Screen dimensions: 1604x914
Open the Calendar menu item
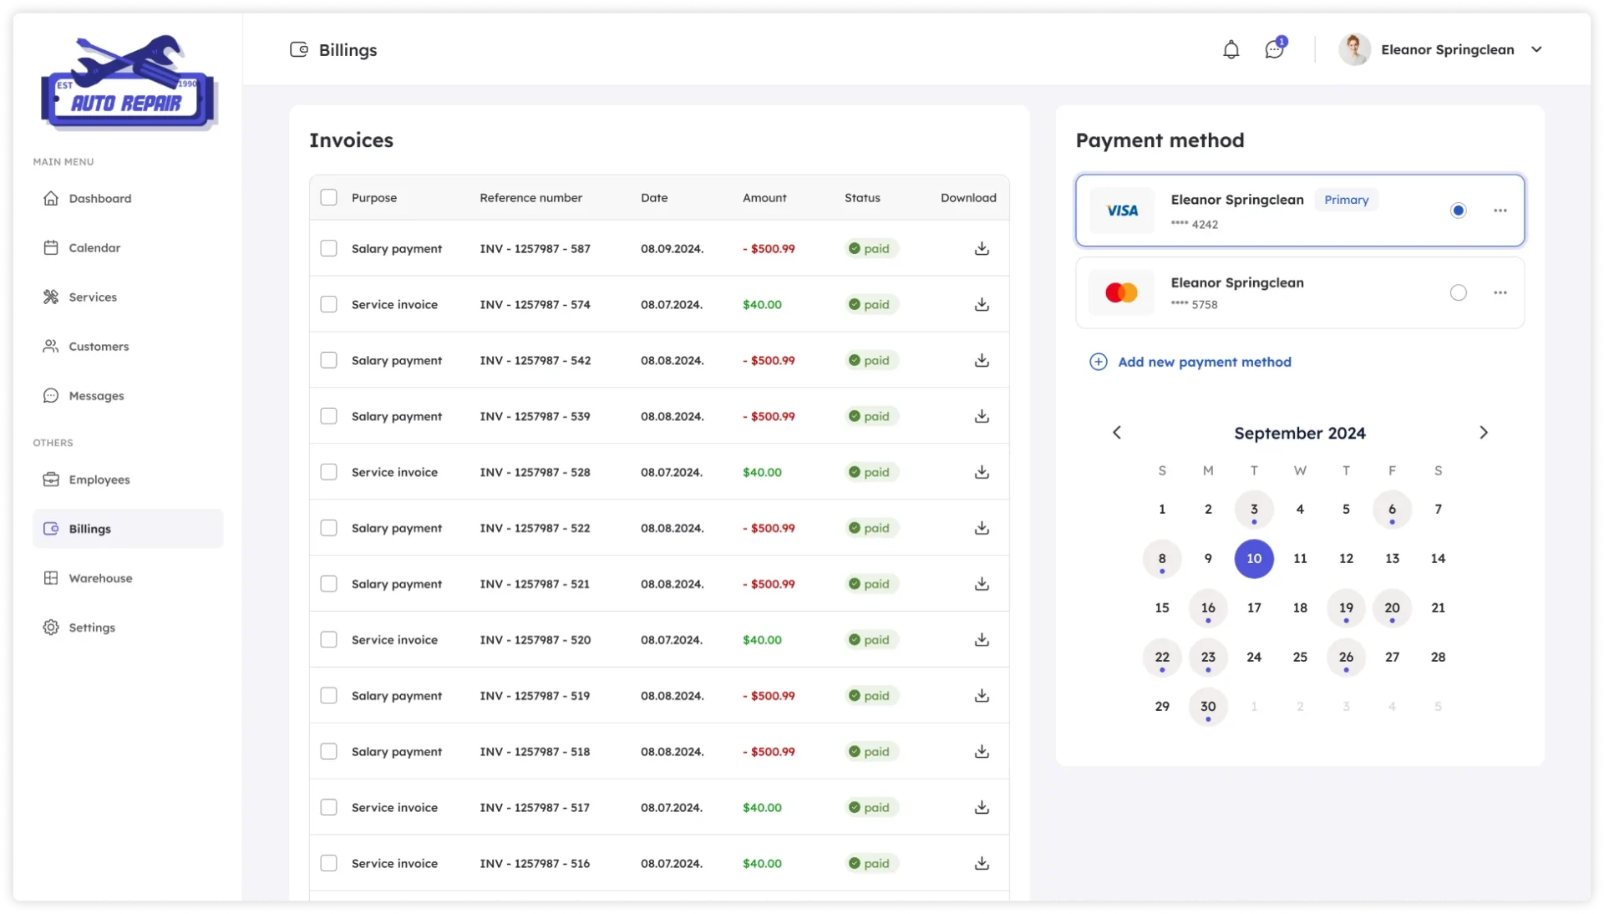[128, 247]
